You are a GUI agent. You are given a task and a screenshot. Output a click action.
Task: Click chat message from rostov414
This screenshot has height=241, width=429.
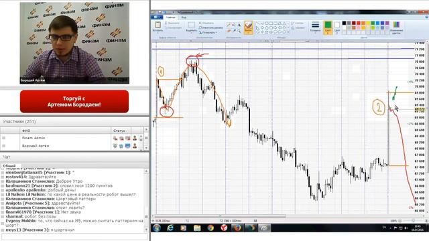click(x=31, y=177)
